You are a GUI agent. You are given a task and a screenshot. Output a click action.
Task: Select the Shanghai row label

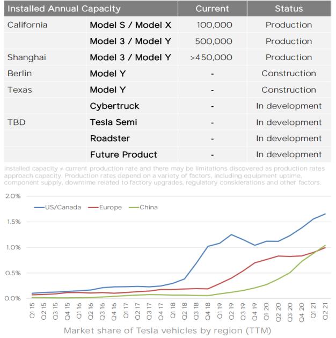coord(26,57)
